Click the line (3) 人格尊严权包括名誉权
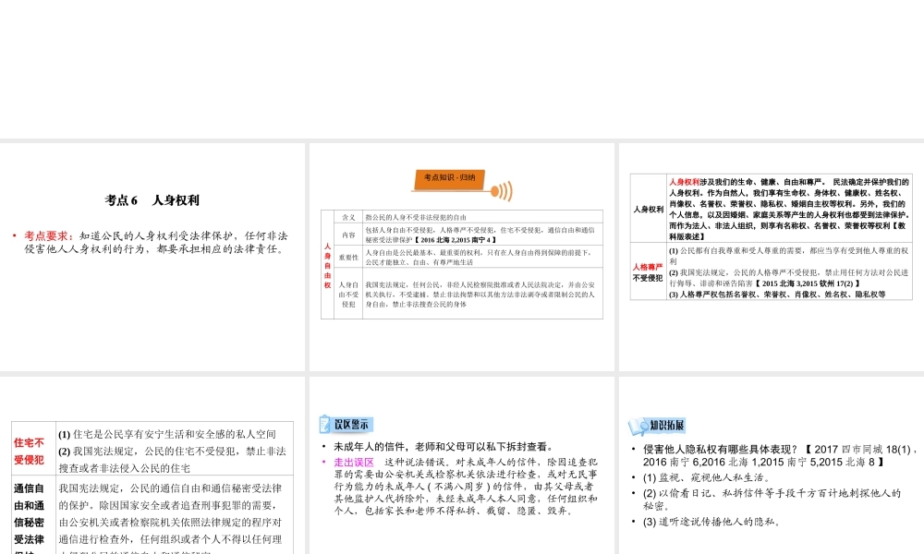924x554 pixels. (777, 295)
